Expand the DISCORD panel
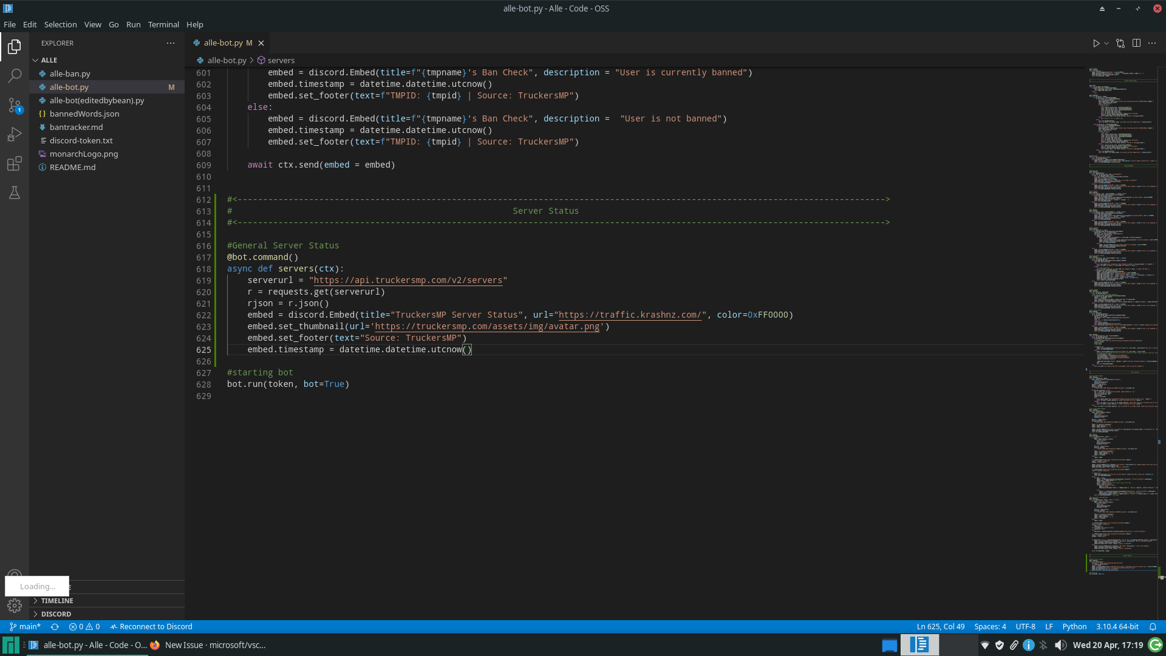The height and width of the screenshot is (656, 1166). [x=56, y=614]
